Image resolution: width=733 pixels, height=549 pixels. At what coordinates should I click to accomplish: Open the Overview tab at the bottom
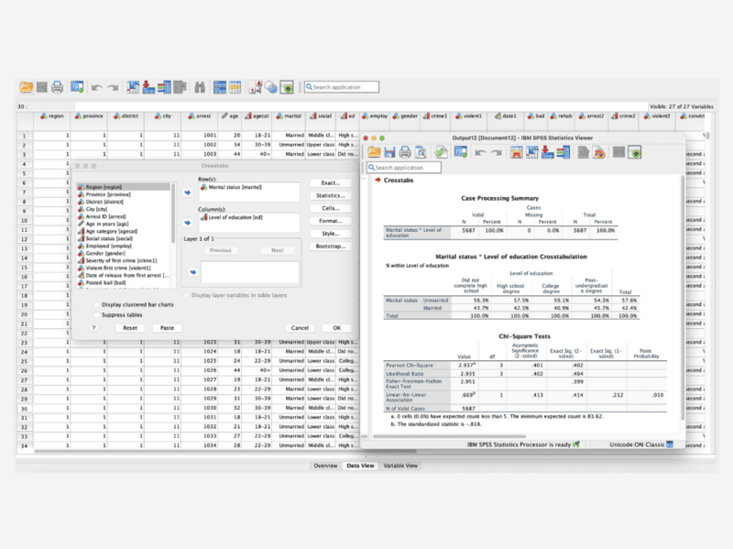(x=328, y=465)
